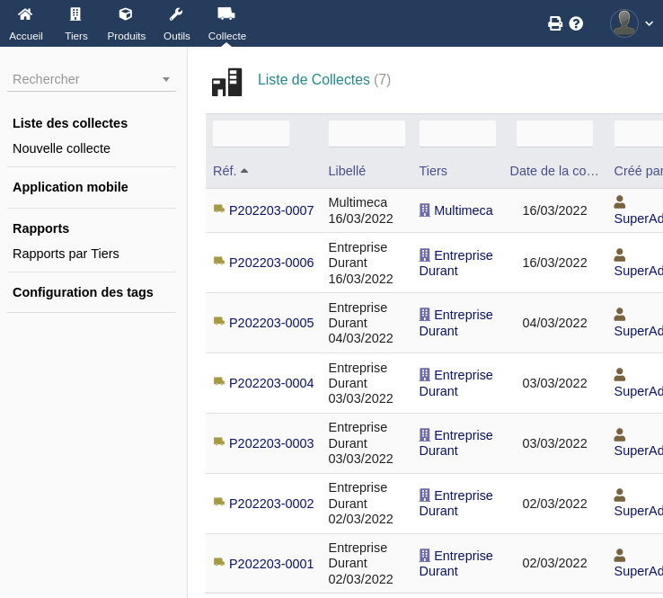Image resolution: width=663 pixels, height=598 pixels.
Task: Open Configuration des tags
Action: [83, 292]
